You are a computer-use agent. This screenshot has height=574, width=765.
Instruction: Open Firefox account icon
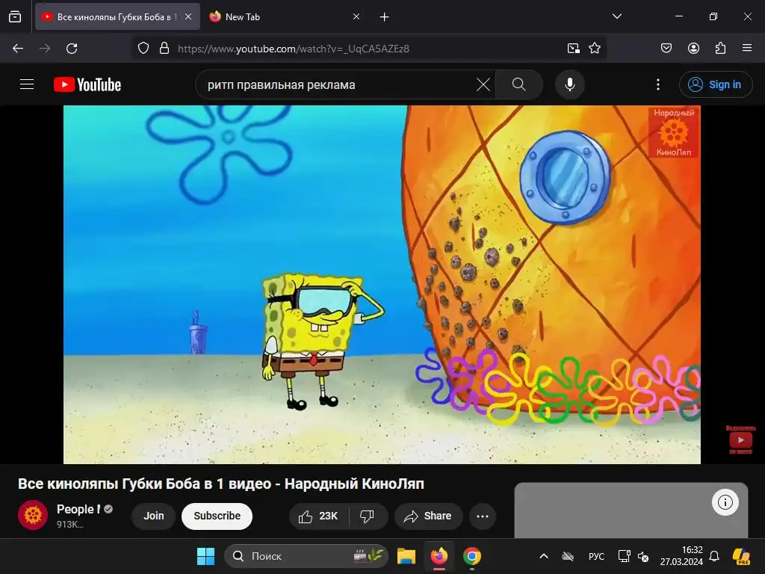pos(693,48)
